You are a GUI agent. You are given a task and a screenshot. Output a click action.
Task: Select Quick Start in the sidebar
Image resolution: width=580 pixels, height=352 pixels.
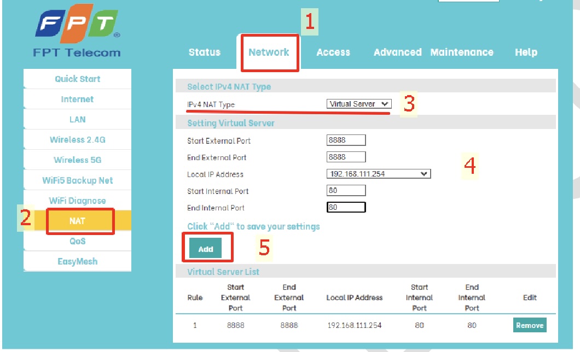pyautogui.click(x=77, y=78)
